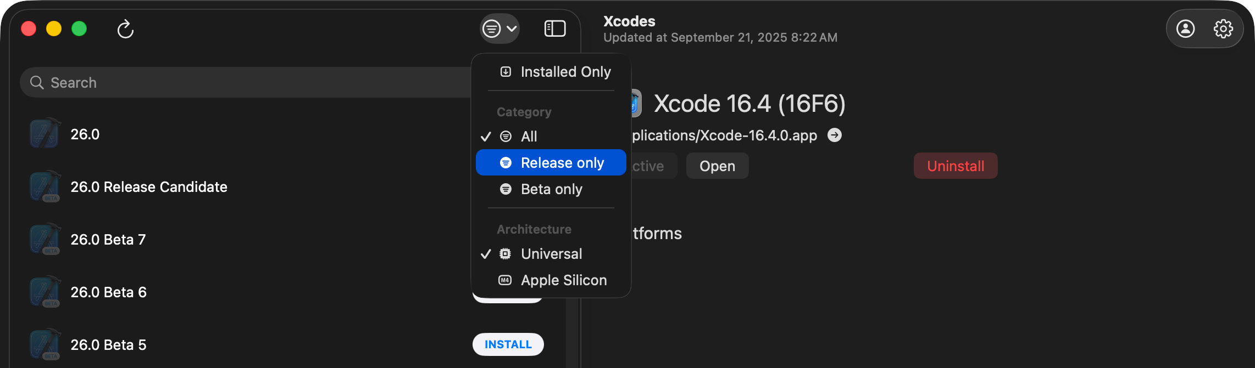Viewport: 1255px width, 368px height.
Task: Choose Beta only category filter
Action: coord(551,189)
